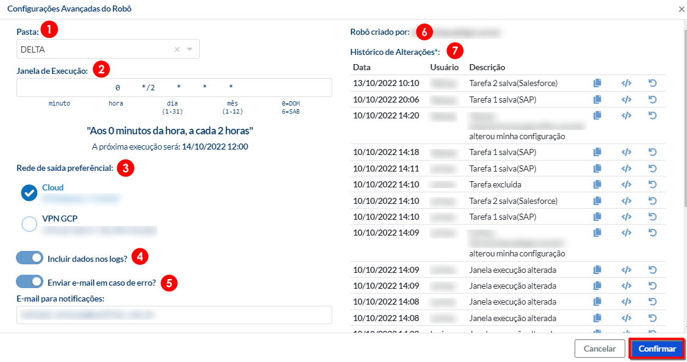Copy the 10/10/2022 20:06 history entry
This screenshot has height=362, width=687.
click(597, 100)
